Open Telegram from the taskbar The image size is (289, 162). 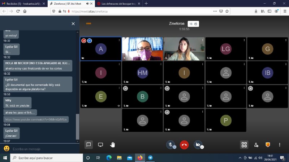150,158
